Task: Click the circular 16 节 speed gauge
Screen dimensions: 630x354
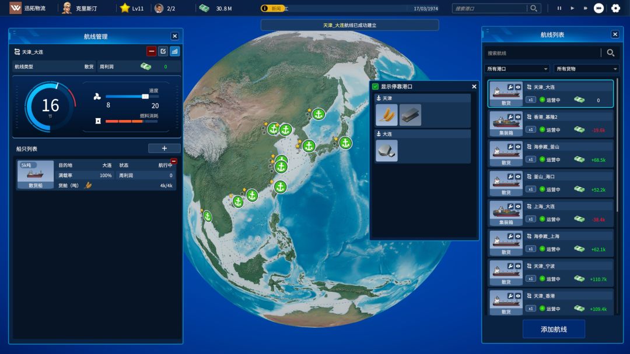Action: point(50,107)
